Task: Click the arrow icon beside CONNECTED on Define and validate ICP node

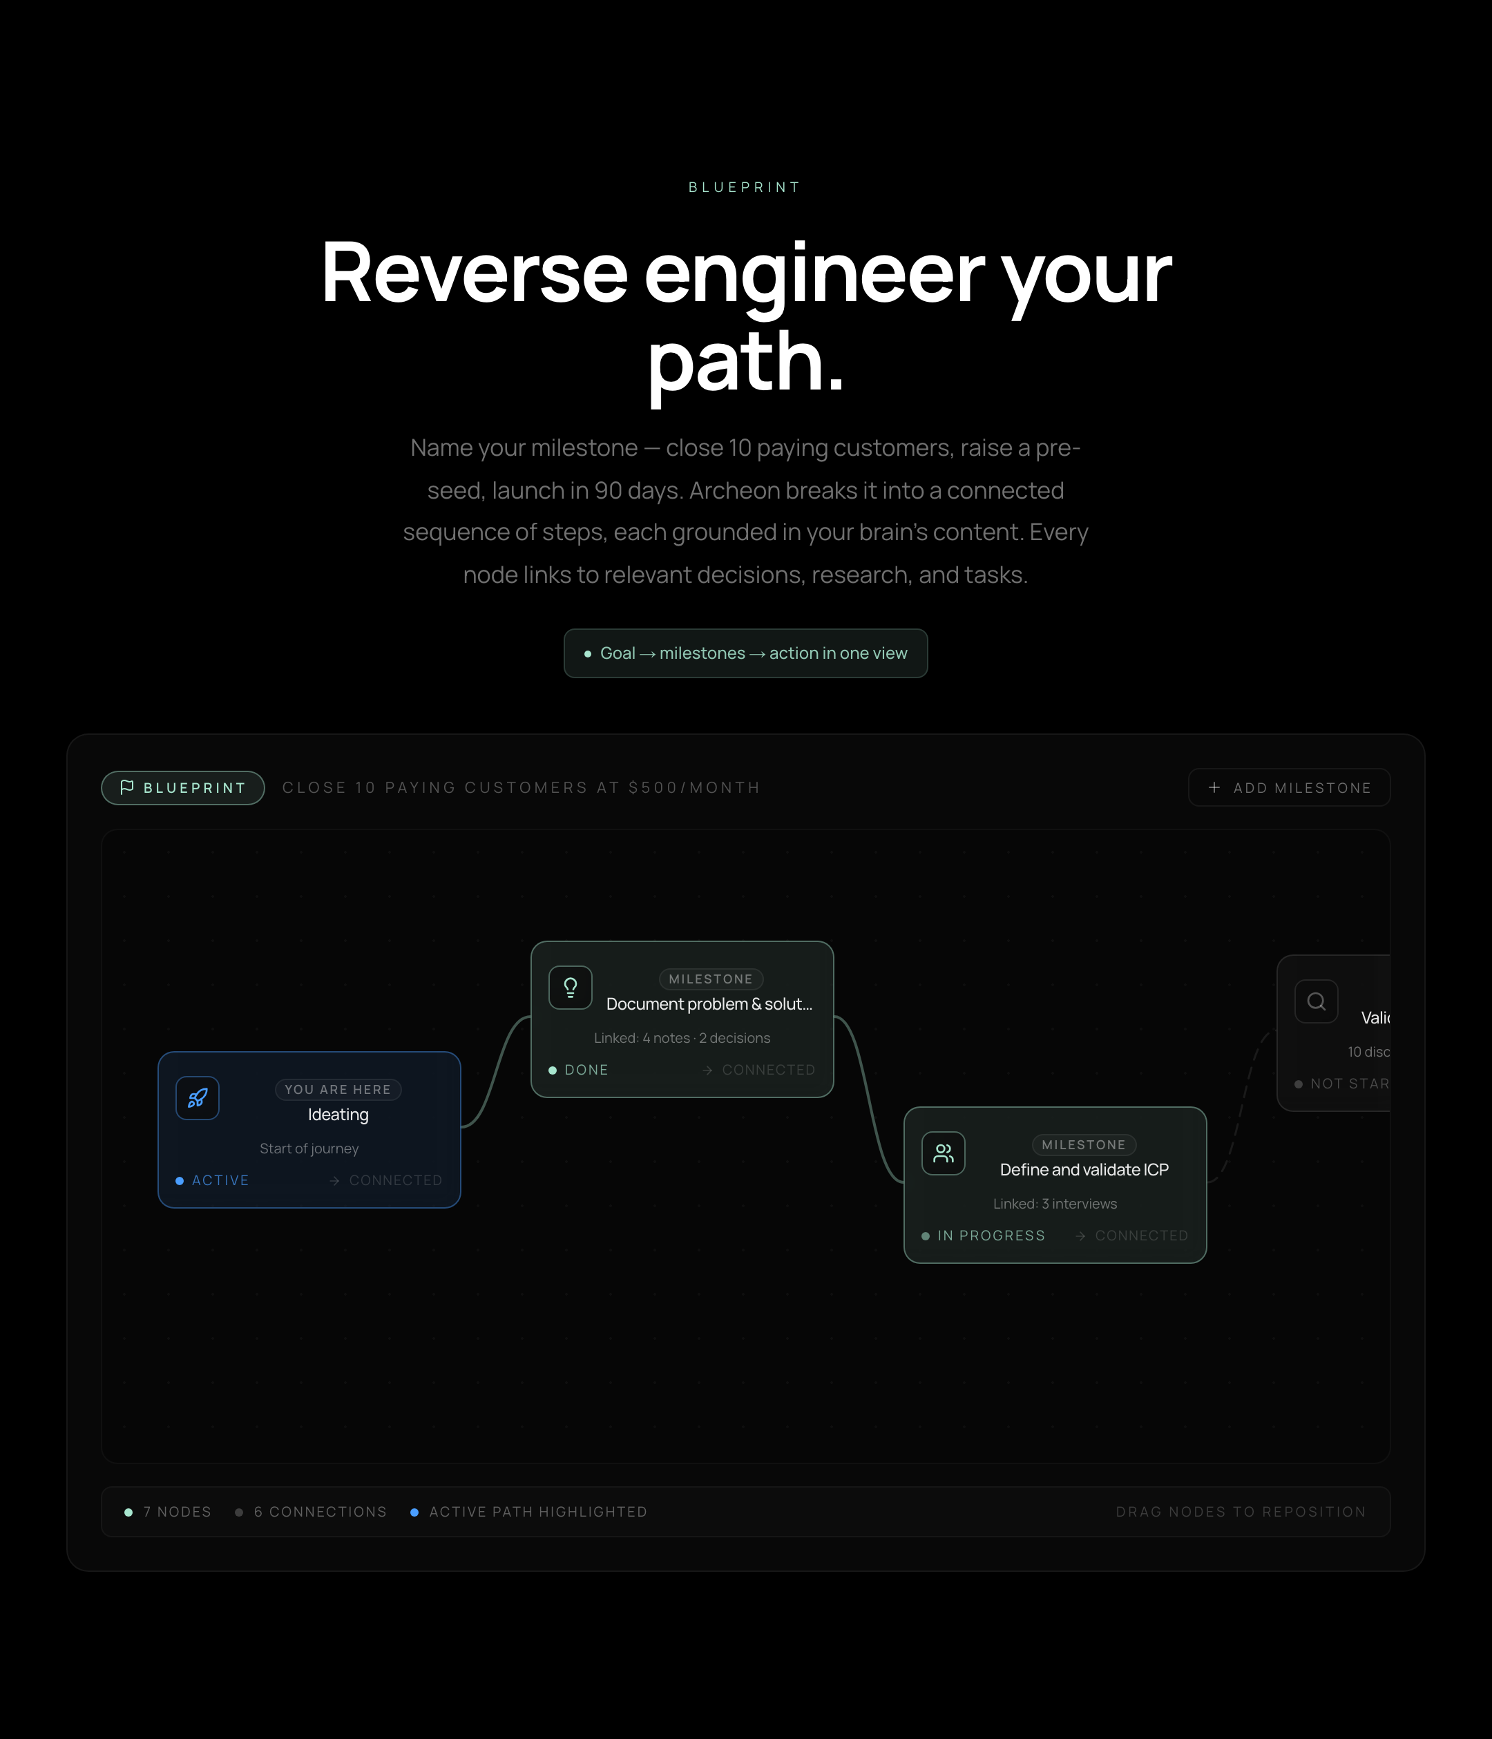Action: (1080, 1236)
